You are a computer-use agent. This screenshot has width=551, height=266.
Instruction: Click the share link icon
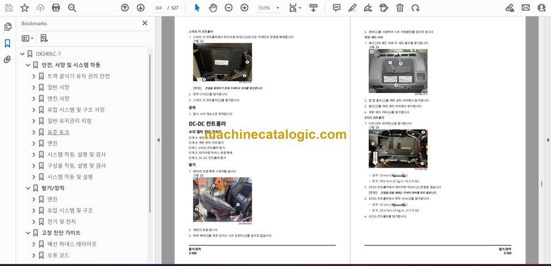click(510, 8)
